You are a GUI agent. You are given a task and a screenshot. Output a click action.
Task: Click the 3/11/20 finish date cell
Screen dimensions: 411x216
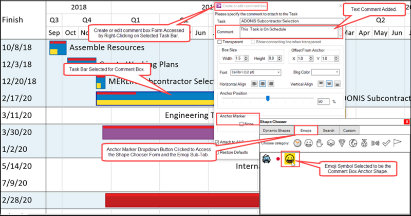(x=17, y=115)
